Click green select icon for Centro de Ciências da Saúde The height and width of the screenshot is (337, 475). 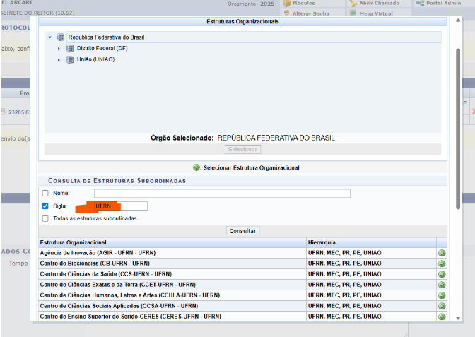click(x=442, y=274)
